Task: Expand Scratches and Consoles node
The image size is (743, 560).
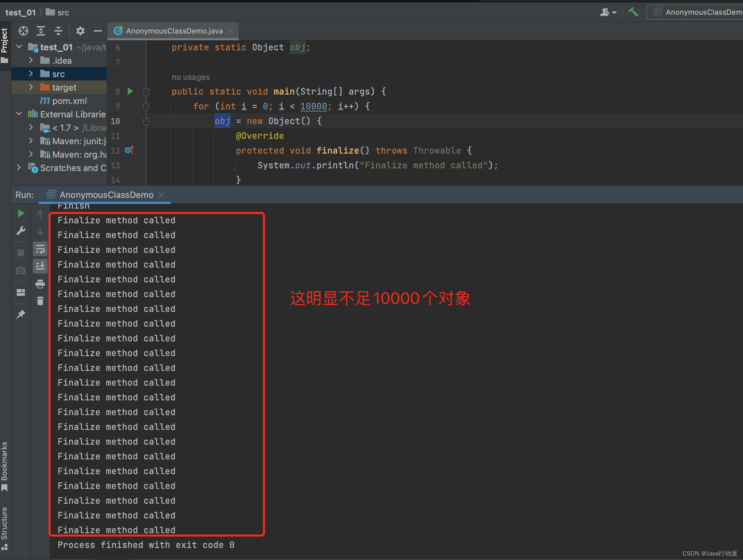Action: pyautogui.click(x=19, y=167)
